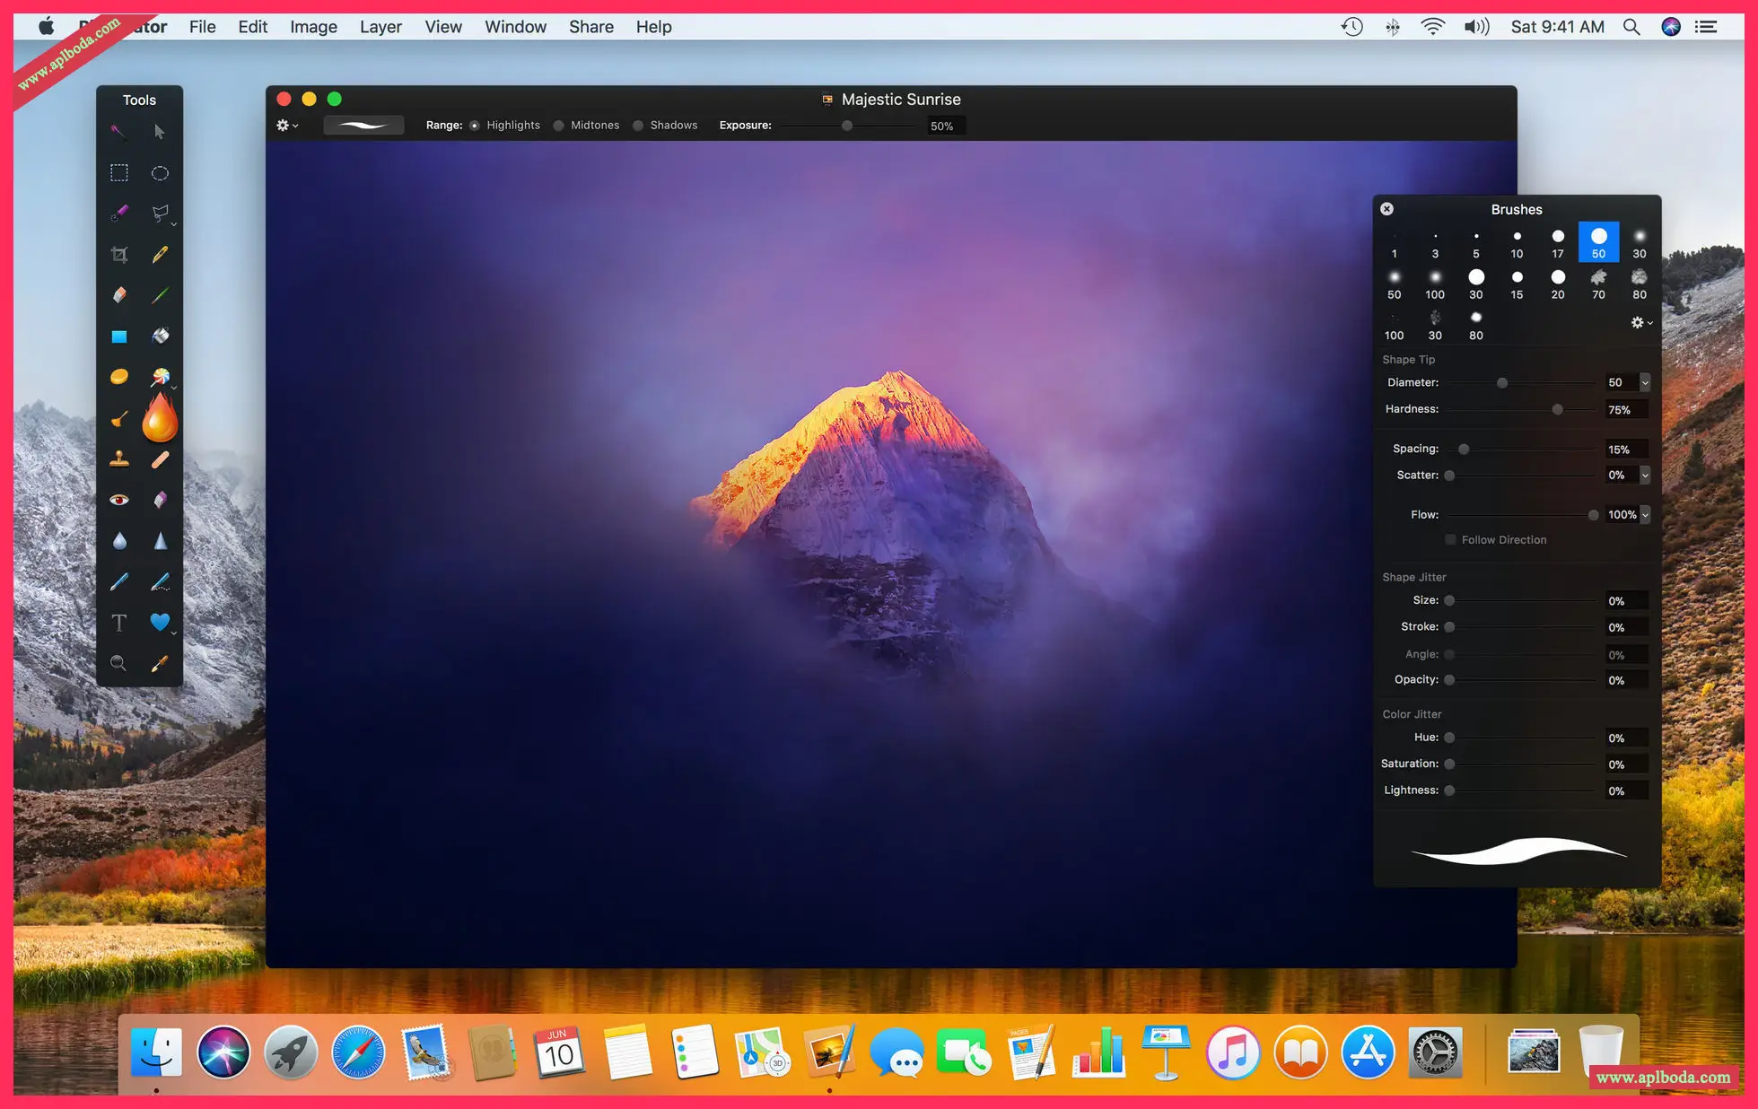The height and width of the screenshot is (1109, 1758).
Task: Choose the Red Eye tool
Action: click(118, 500)
